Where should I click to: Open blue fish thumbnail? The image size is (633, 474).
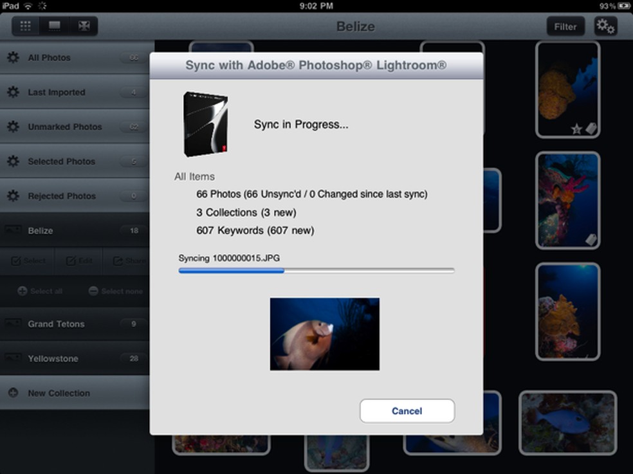(567, 423)
